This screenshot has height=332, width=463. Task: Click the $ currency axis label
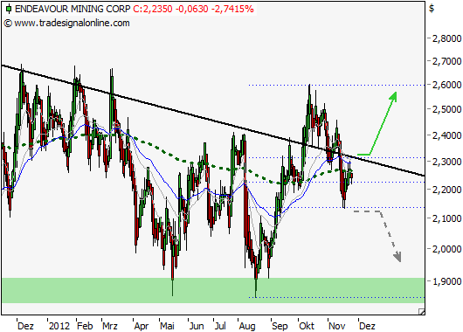pyautogui.click(x=432, y=9)
